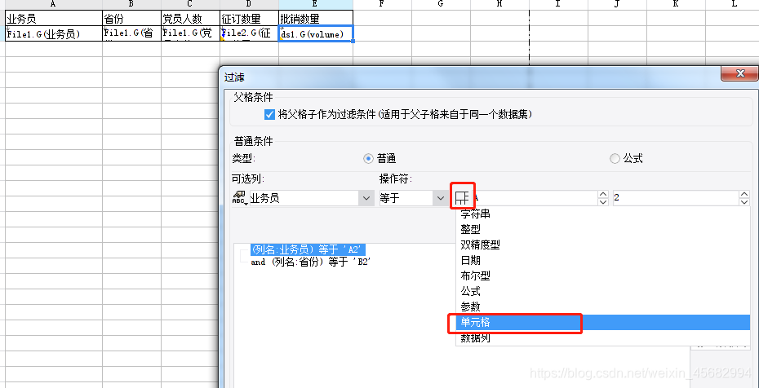Close the 过滤 dialog

click(x=739, y=73)
